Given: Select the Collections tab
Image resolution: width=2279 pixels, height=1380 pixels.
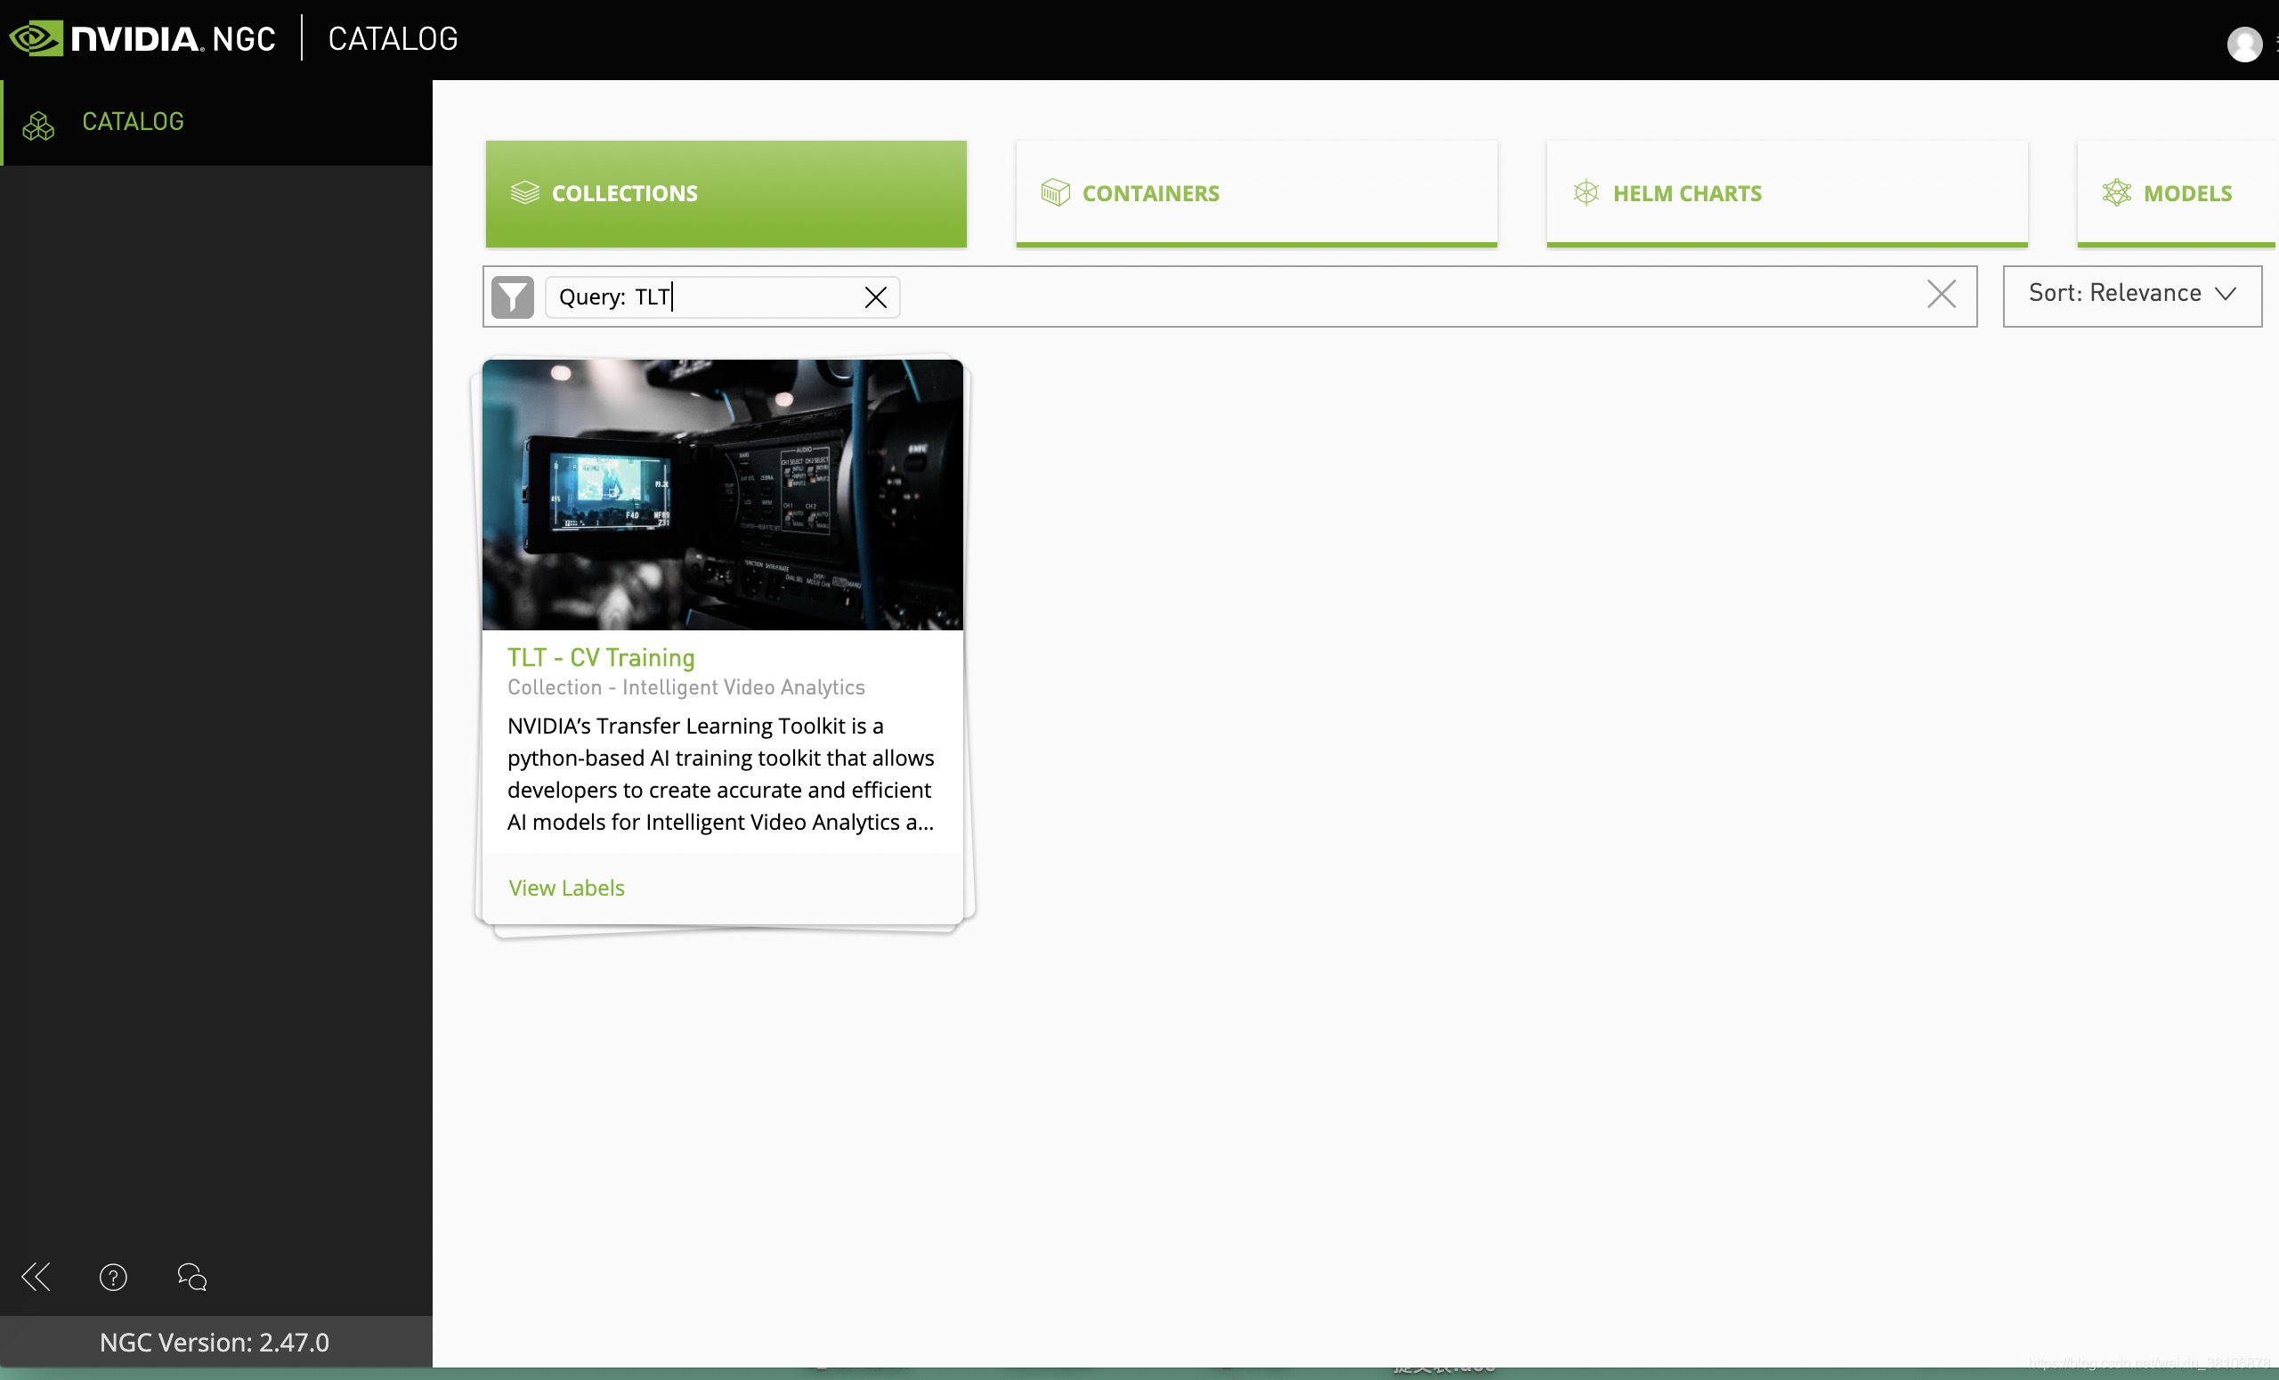Looking at the screenshot, I should (726, 193).
